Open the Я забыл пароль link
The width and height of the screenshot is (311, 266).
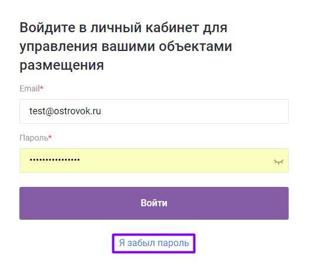coord(154,243)
